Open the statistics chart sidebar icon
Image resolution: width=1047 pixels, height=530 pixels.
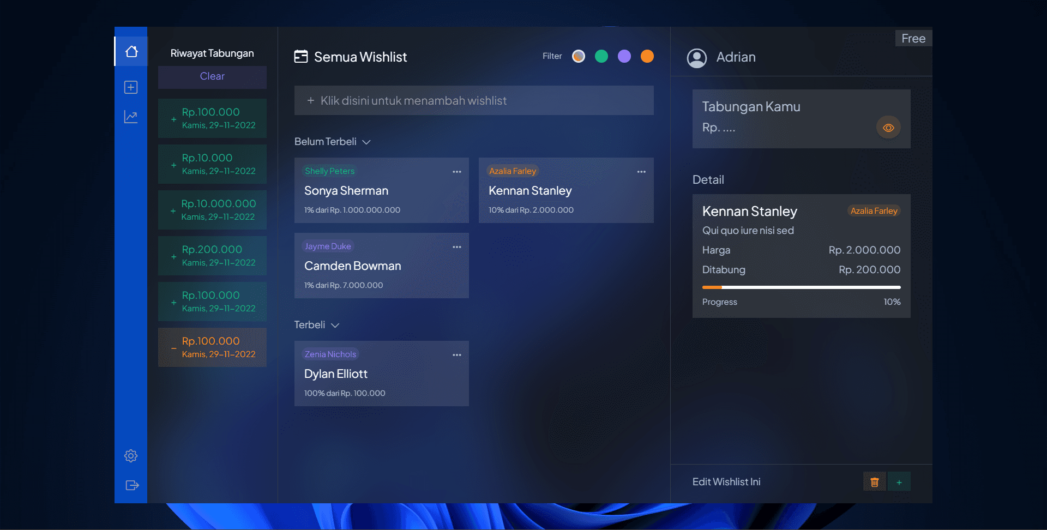coord(131,117)
